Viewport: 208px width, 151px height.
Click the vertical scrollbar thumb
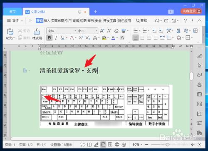coord(191,76)
